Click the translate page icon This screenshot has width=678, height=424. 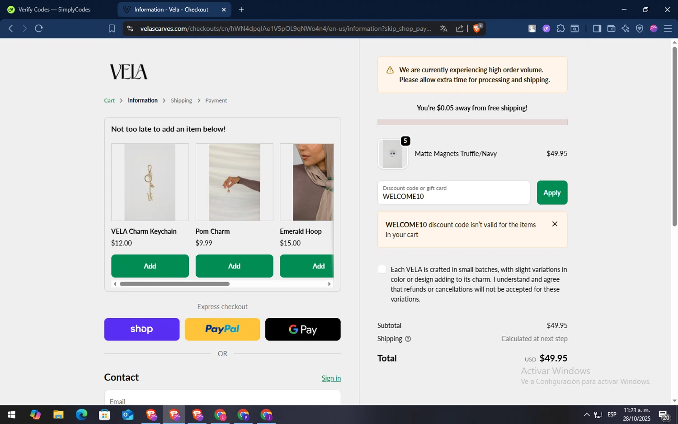click(443, 28)
